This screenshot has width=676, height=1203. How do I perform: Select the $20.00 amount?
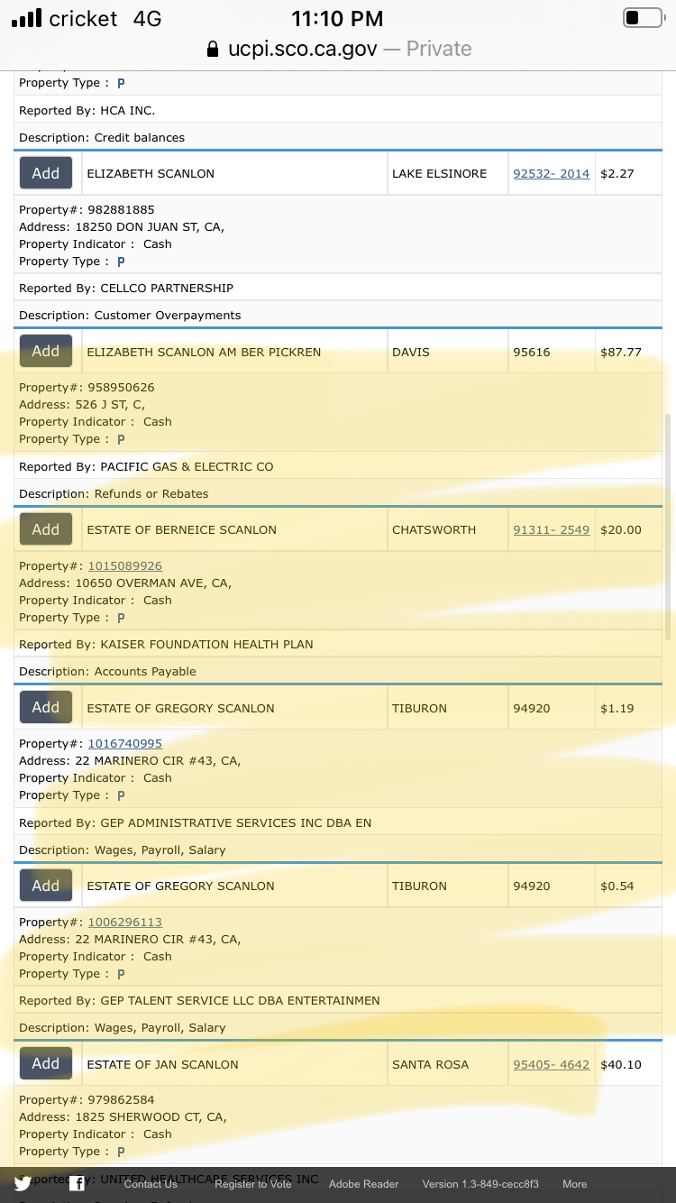click(621, 529)
